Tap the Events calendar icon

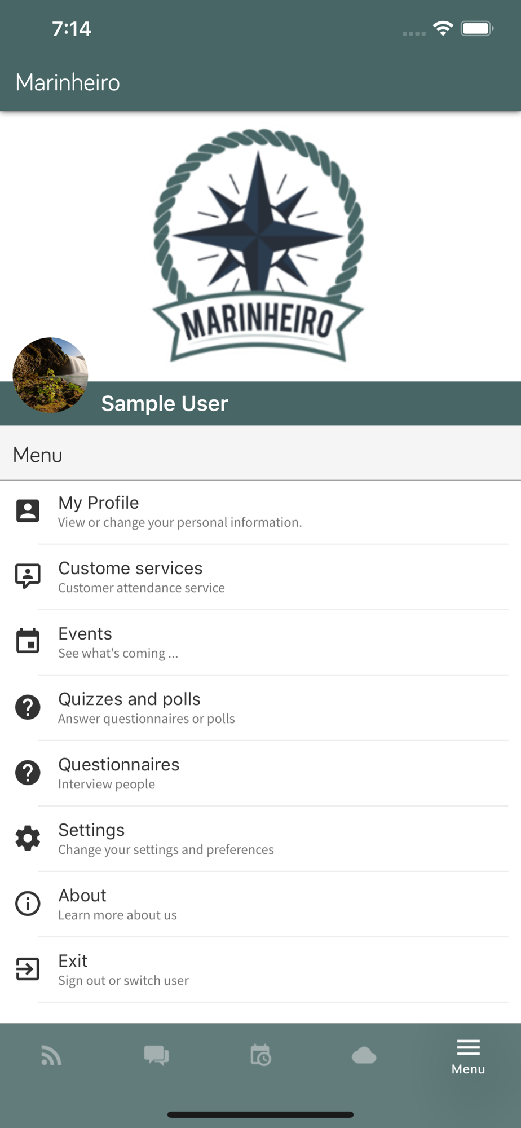coord(28,641)
